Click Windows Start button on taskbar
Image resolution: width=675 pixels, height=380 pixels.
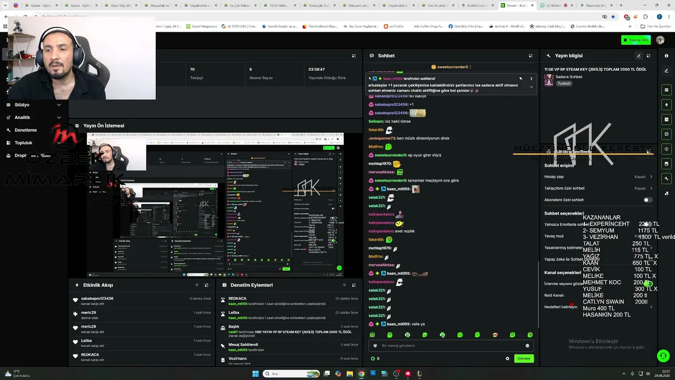pos(256,374)
